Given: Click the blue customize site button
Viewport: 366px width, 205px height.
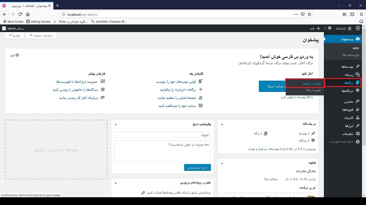Looking at the screenshot, I should point(272,86).
